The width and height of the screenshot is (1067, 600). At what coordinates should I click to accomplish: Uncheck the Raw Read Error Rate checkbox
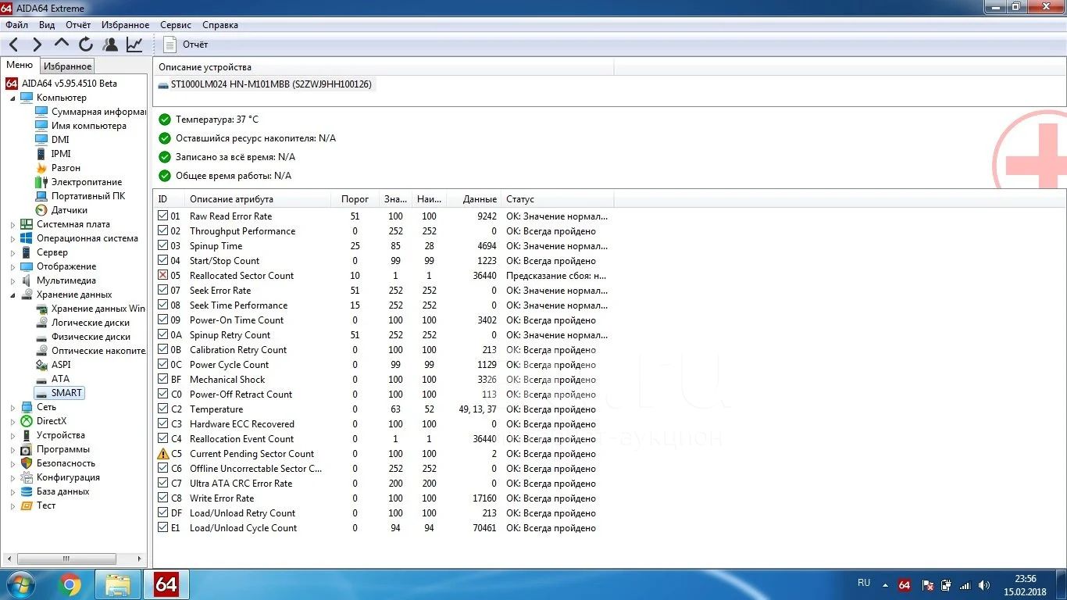tap(162, 216)
